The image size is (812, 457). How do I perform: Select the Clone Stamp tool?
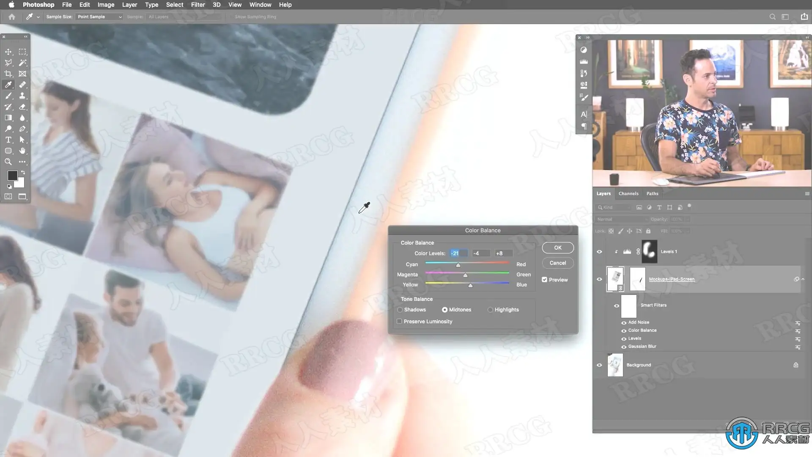[22, 96]
